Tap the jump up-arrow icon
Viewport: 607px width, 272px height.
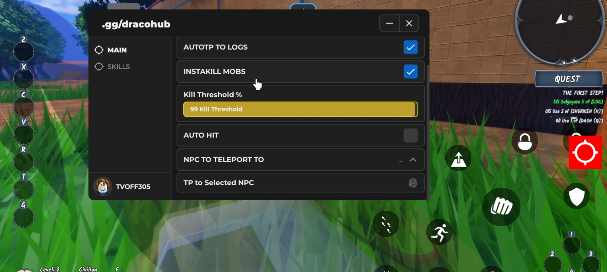tap(458, 158)
